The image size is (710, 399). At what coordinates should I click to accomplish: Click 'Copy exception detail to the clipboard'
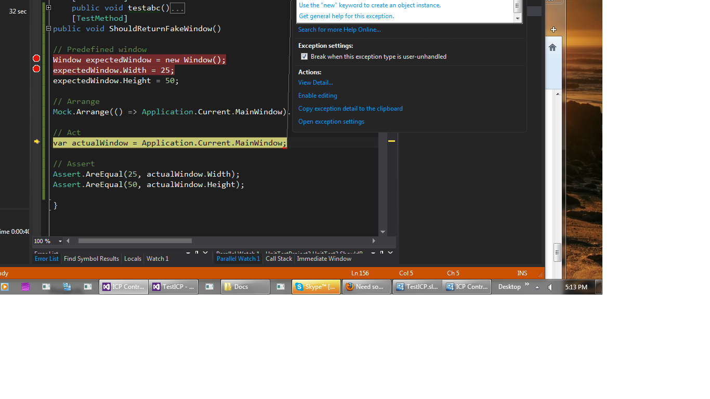click(350, 109)
